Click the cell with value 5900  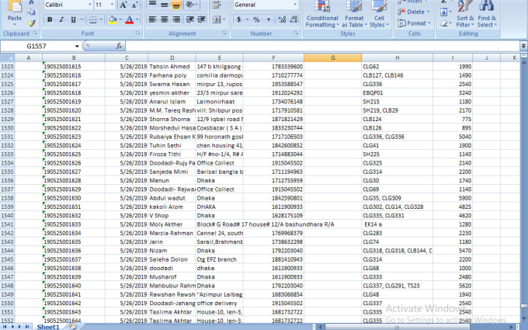(453, 198)
